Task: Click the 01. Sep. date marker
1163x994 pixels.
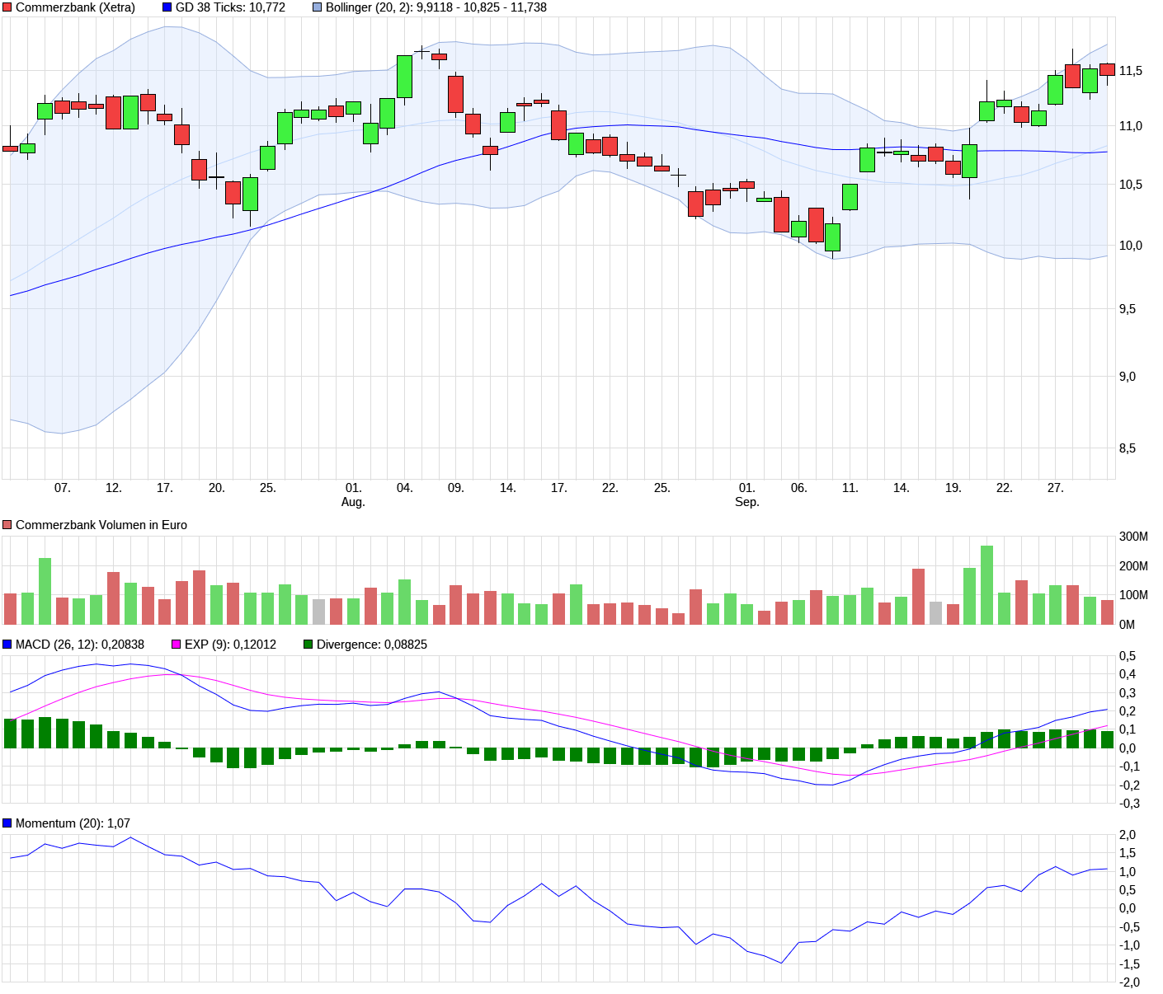Action: pyautogui.click(x=746, y=495)
